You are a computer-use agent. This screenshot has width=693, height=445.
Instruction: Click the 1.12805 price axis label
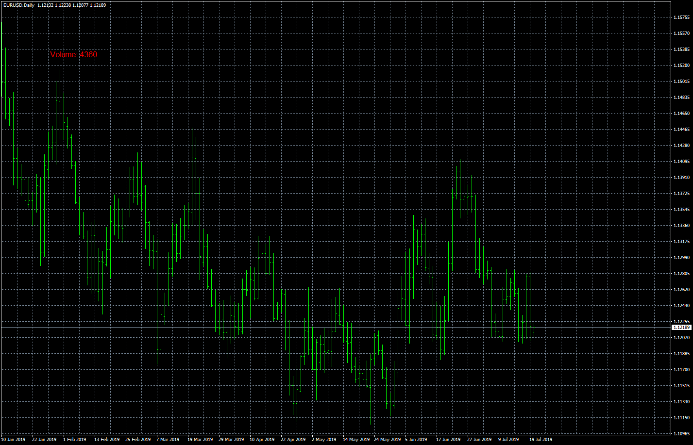[x=681, y=274]
